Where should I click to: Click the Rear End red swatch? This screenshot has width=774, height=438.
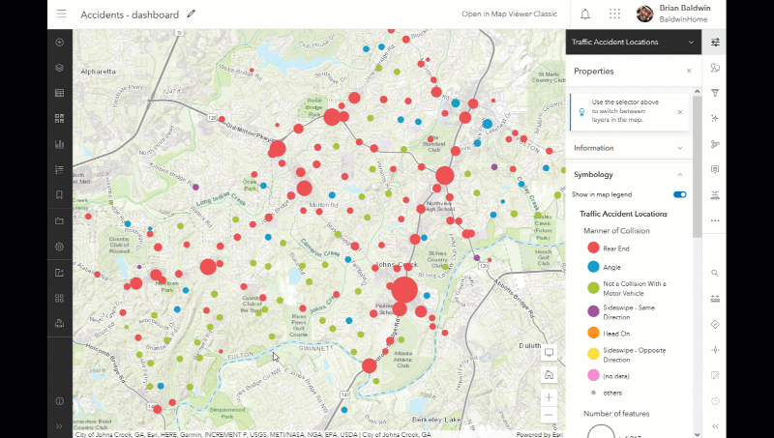(x=593, y=248)
